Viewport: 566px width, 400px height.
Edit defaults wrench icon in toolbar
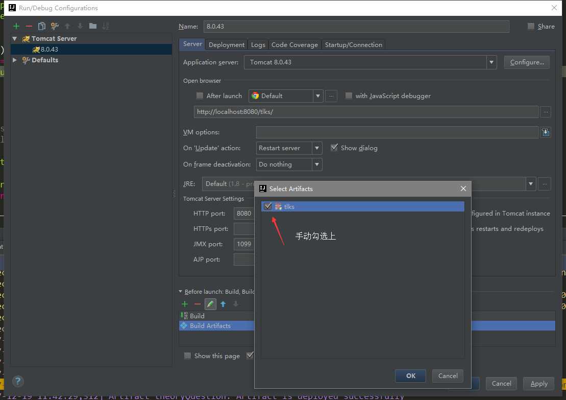55,26
